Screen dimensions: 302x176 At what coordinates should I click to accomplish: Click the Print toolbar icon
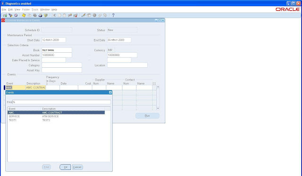tap(40, 16)
